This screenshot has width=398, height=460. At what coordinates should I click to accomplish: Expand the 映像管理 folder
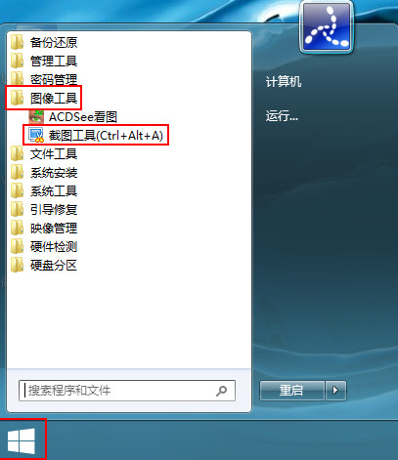click(44, 229)
